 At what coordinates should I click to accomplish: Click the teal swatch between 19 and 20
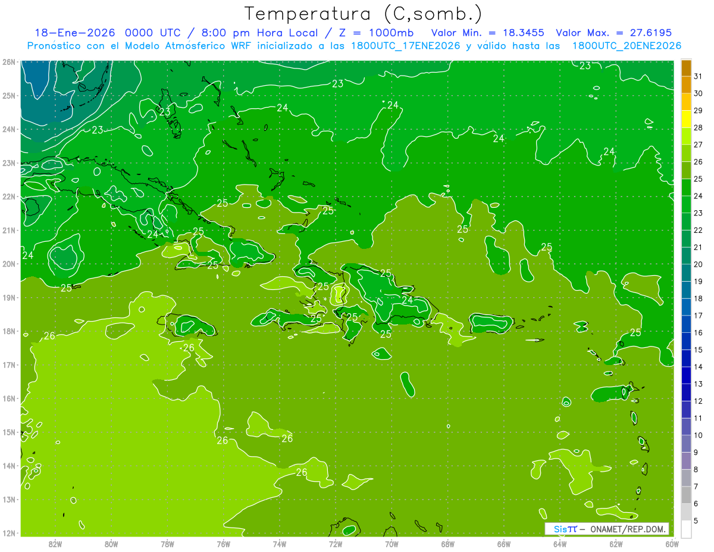686,273
